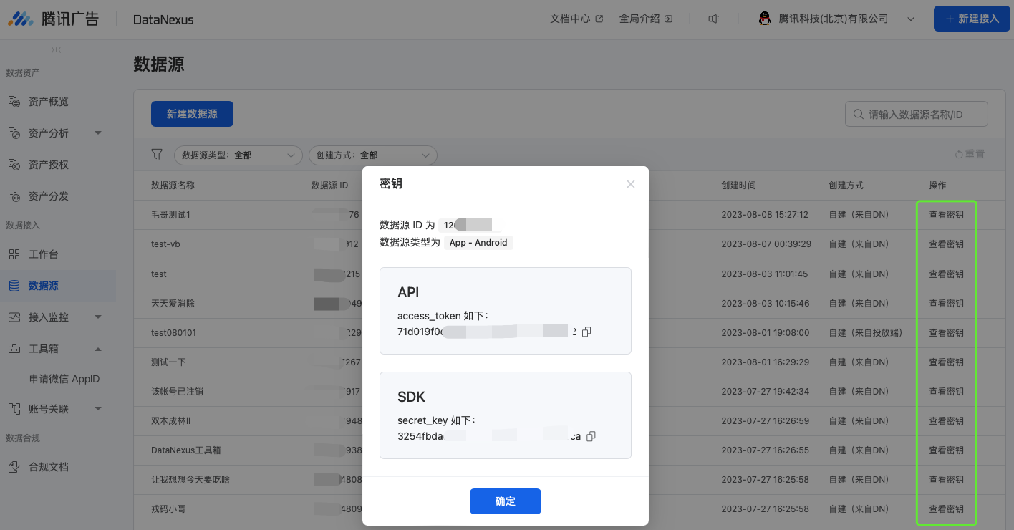This screenshot has height=530, width=1014.
Task: Expand the 腾讯科技(北京)有限公司 account dropdown
Action: click(x=911, y=19)
